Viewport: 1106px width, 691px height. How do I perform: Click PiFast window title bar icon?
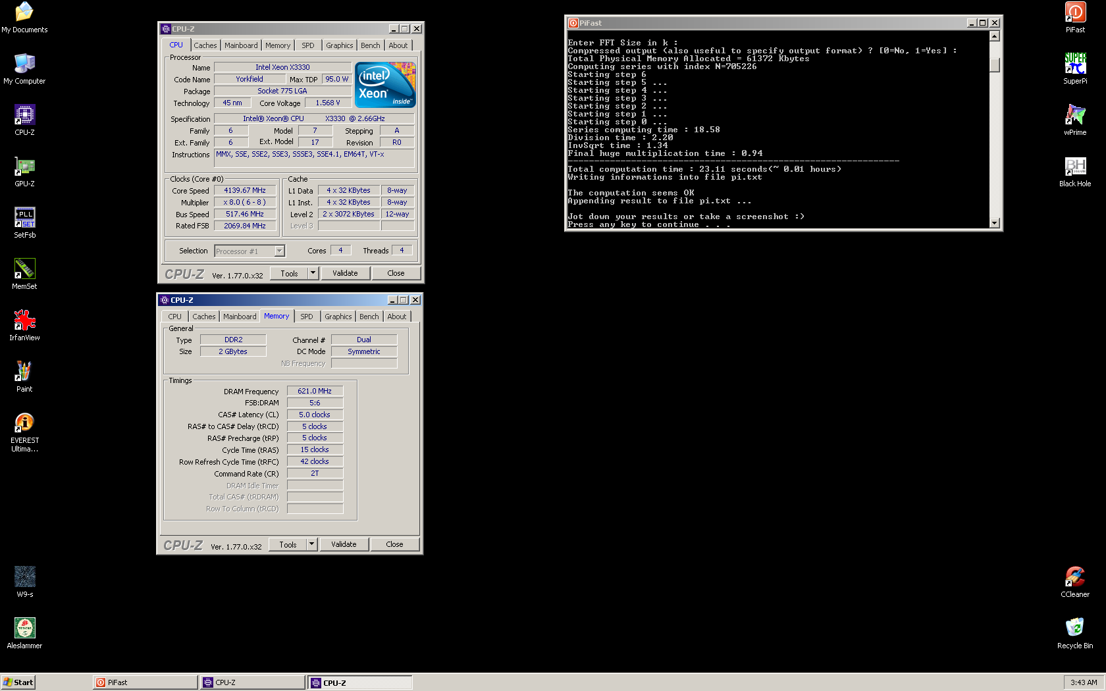coord(573,23)
